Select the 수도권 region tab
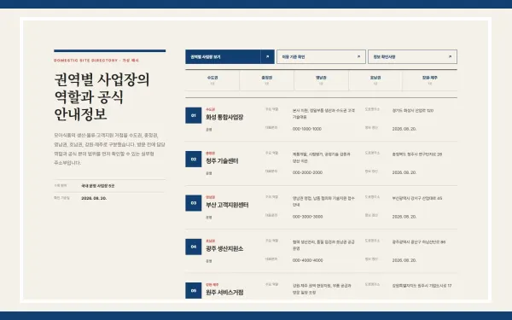The width and height of the screenshot is (512, 320). click(x=212, y=80)
